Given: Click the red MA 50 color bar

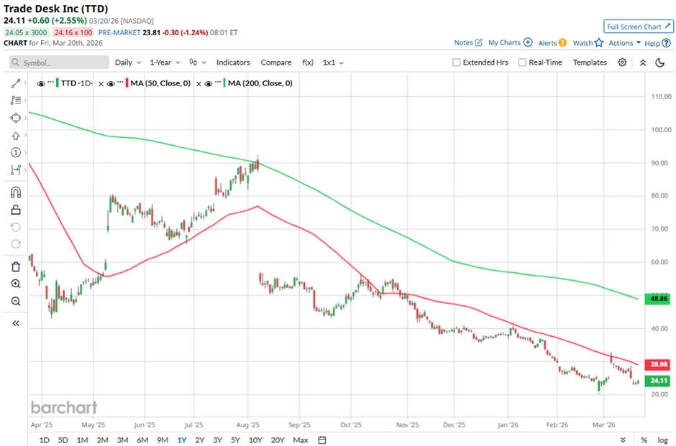Looking at the screenshot, I should tap(127, 83).
